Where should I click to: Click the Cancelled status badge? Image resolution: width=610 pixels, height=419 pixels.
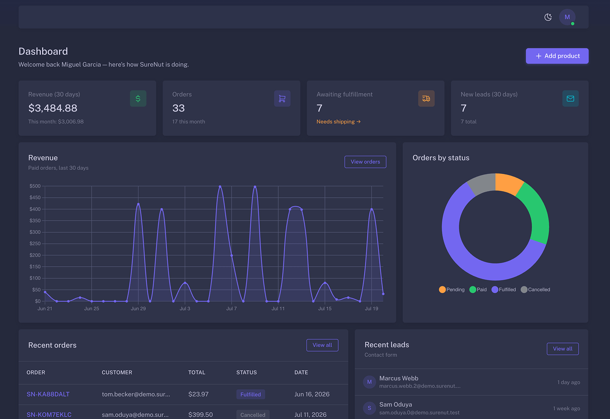(253, 414)
